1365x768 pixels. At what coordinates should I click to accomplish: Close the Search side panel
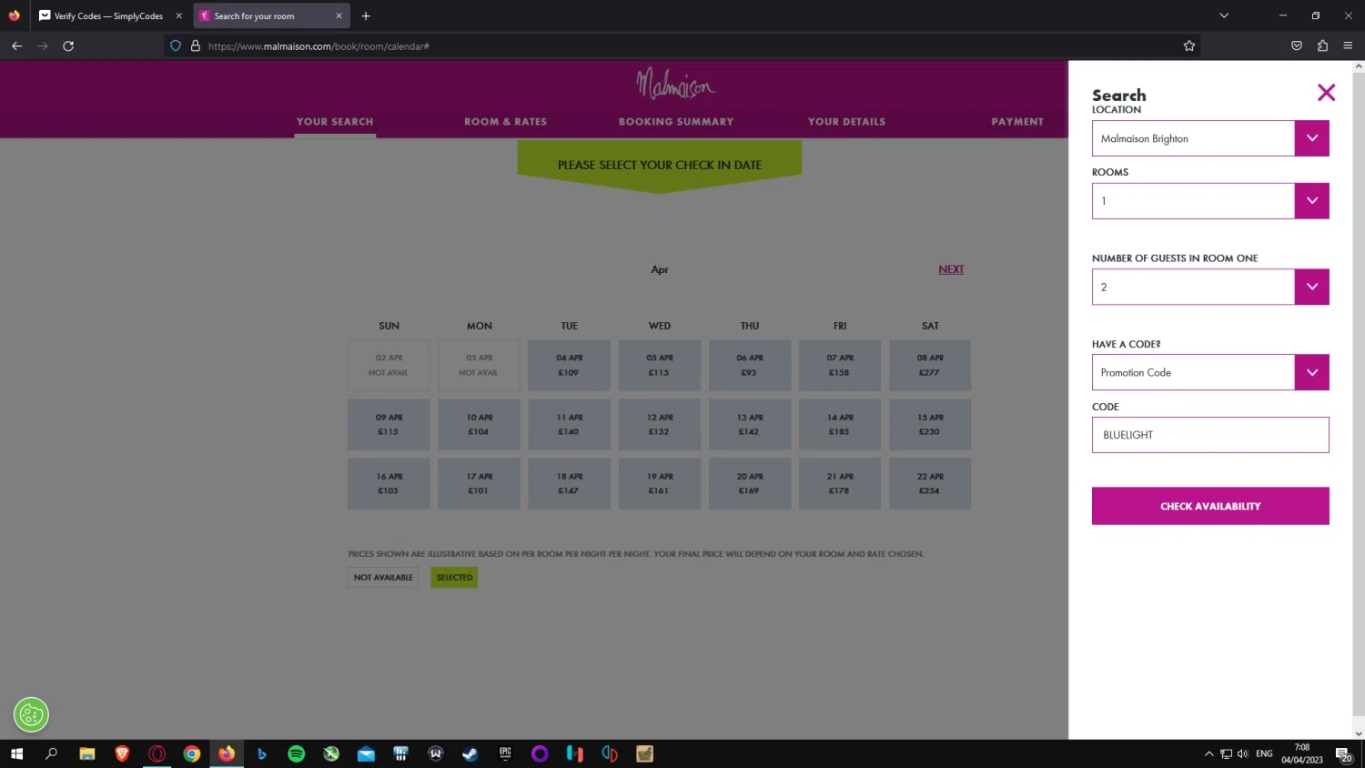[1326, 93]
